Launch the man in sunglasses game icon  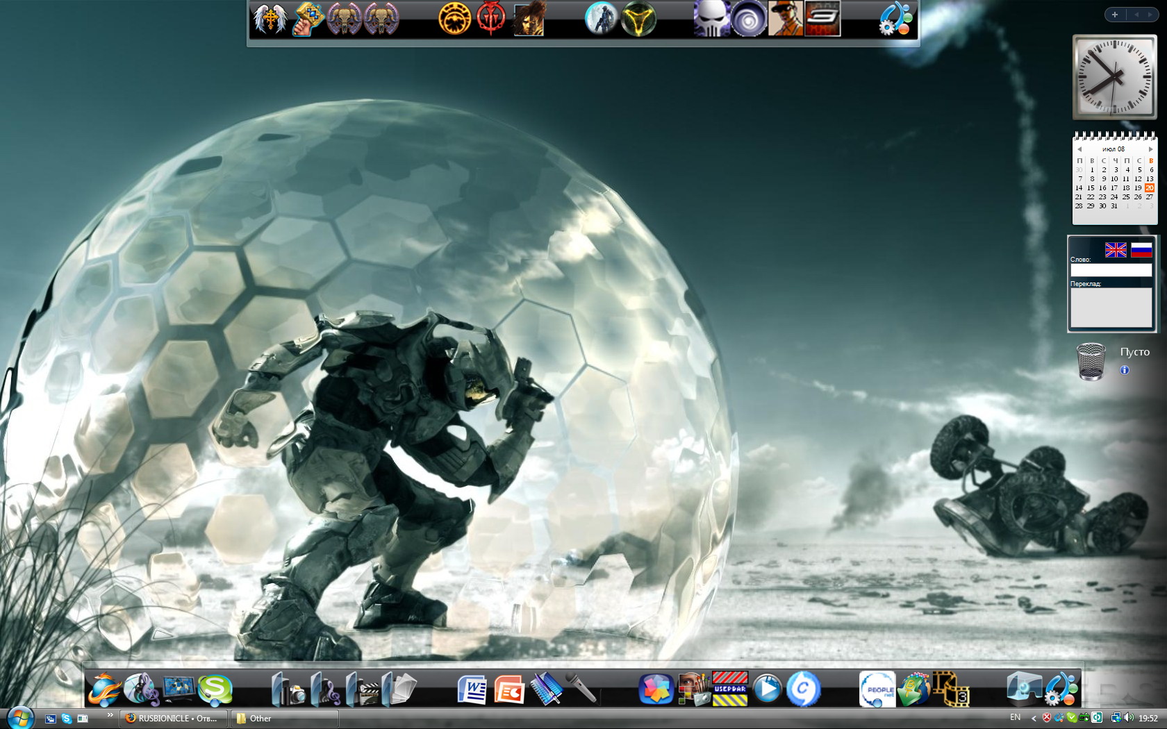click(786, 19)
